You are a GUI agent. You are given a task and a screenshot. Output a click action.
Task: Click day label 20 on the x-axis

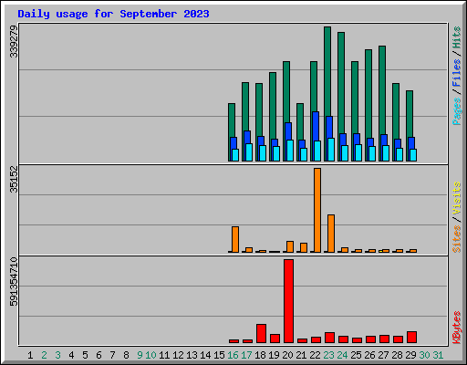pyautogui.click(x=287, y=355)
